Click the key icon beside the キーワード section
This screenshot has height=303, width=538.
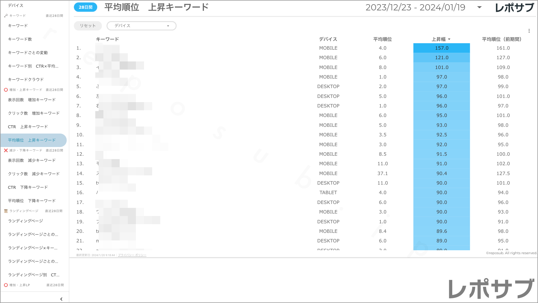click(6, 15)
